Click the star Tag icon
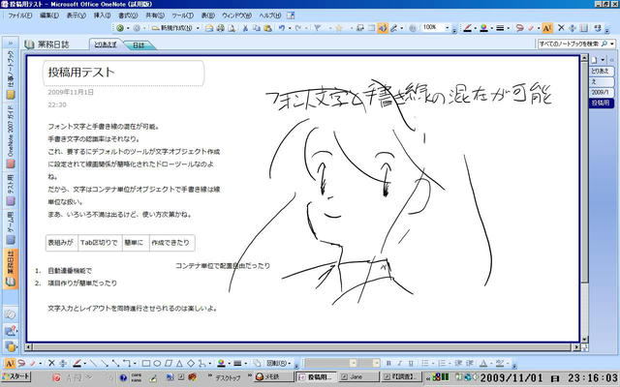This screenshot has height=387, width=620. click(x=338, y=28)
